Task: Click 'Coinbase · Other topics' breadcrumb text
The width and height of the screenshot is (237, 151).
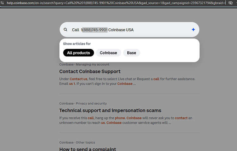Action: (77, 142)
